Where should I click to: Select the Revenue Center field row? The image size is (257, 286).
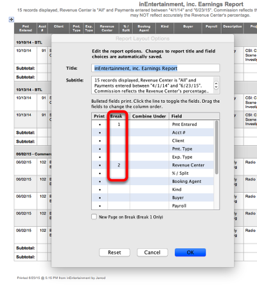(x=153, y=165)
